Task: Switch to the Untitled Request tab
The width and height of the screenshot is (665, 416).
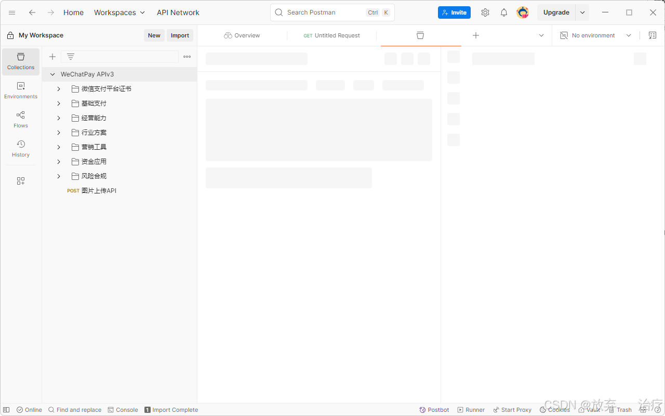Action: [x=332, y=35]
